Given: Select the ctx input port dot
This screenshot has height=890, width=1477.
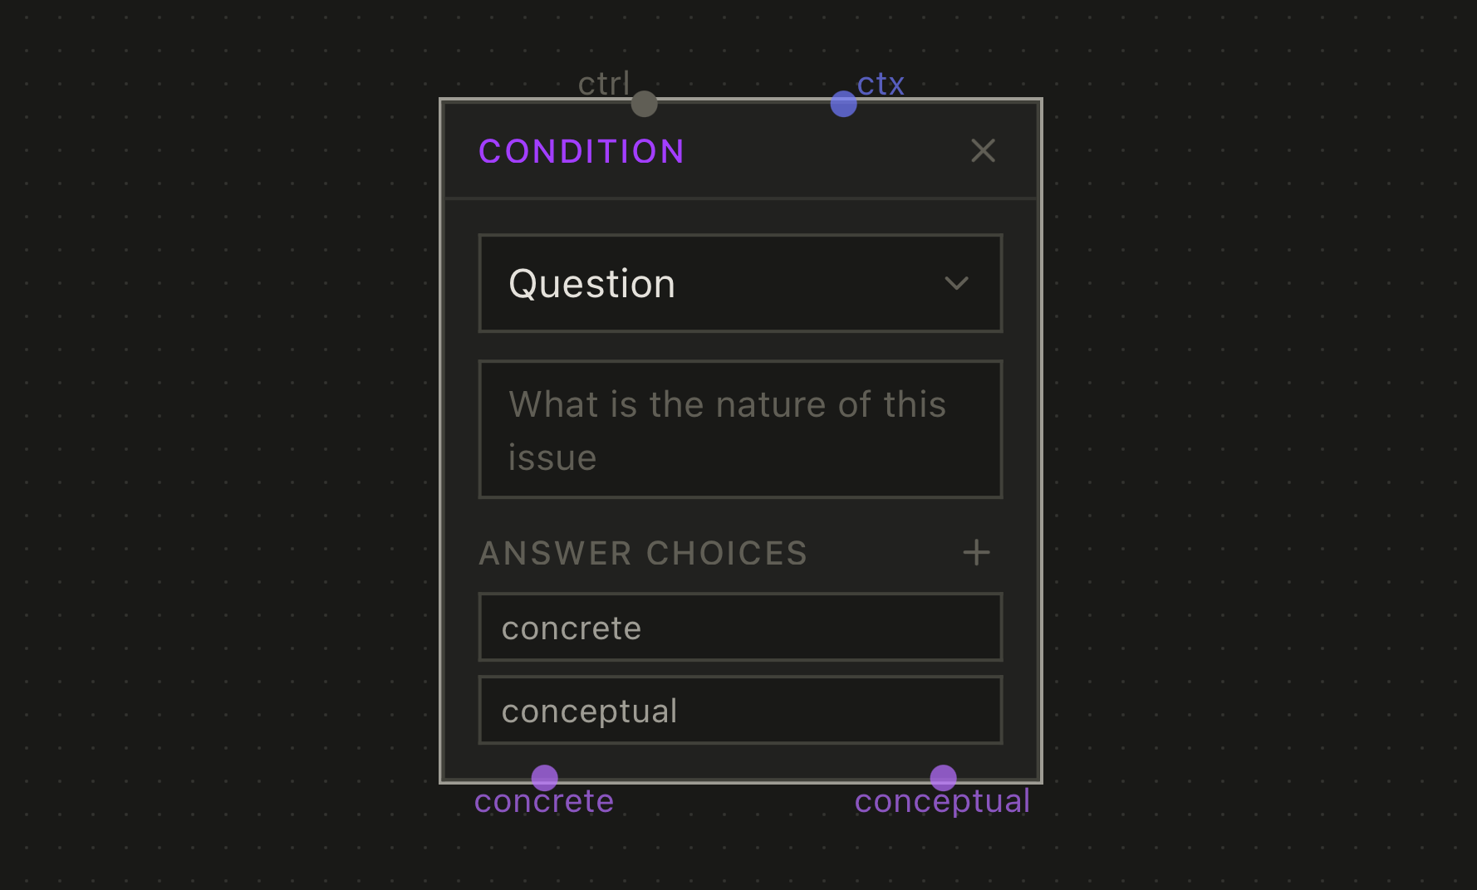Looking at the screenshot, I should tap(843, 103).
